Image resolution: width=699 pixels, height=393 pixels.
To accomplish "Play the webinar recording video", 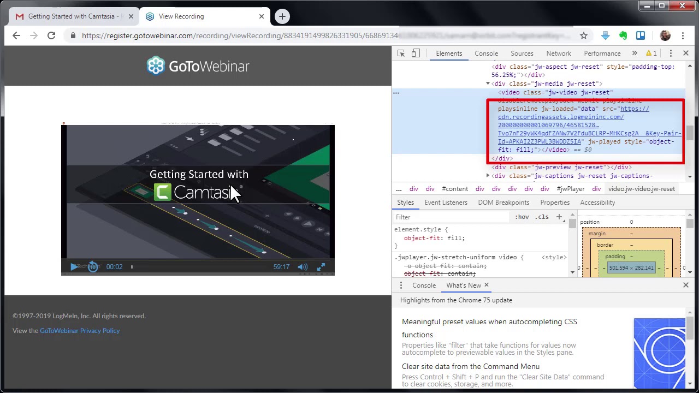I will coord(74,267).
